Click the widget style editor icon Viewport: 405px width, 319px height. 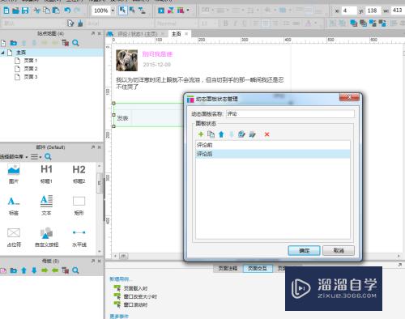coord(70,23)
